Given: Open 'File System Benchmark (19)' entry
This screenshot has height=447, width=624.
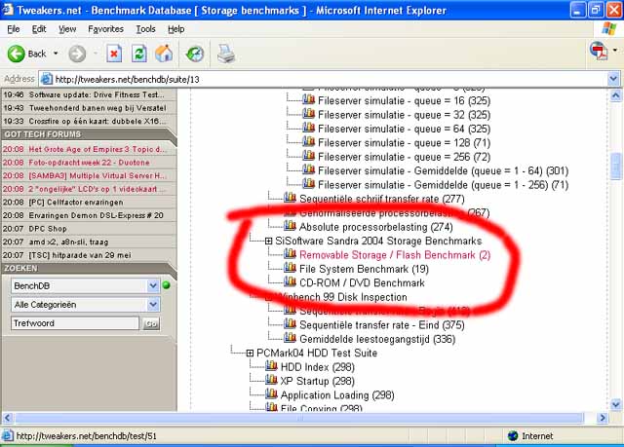Looking at the screenshot, I should coord(364,269).
